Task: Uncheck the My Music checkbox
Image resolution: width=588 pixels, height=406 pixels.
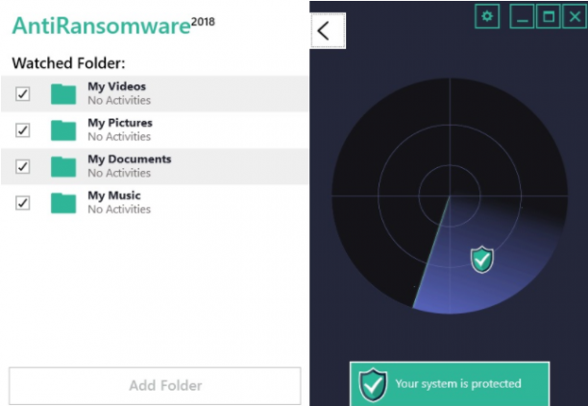Action: [x=22, y=203]
